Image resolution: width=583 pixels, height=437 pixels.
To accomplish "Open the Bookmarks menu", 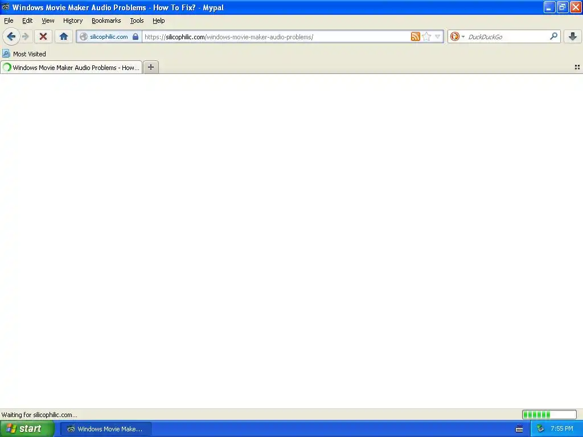I will click(106, 20).
